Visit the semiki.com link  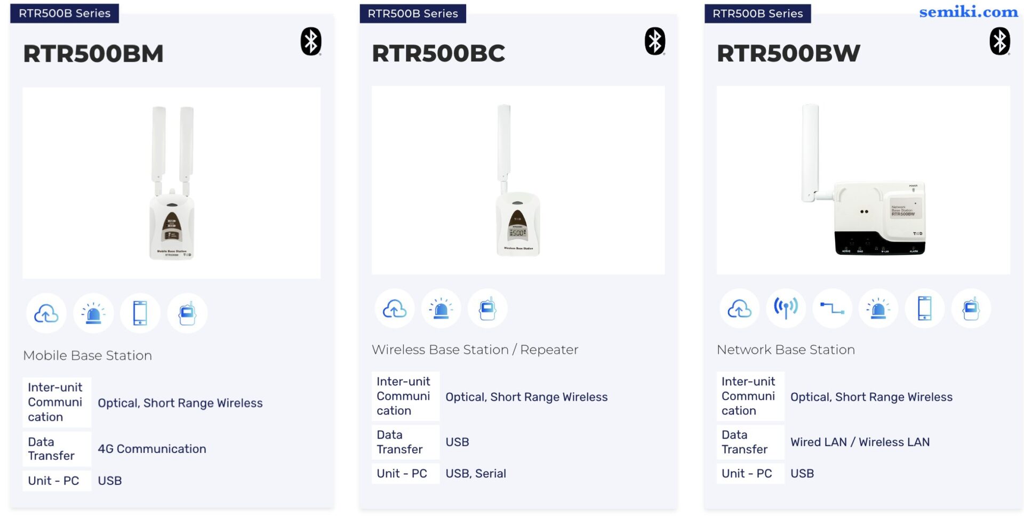(x=969, y=12)
